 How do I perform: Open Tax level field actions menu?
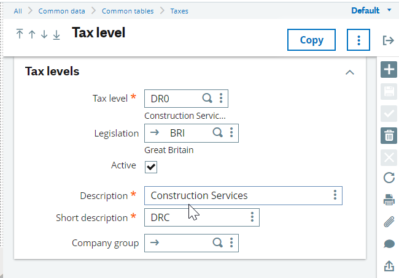click(x=221, y=98)
